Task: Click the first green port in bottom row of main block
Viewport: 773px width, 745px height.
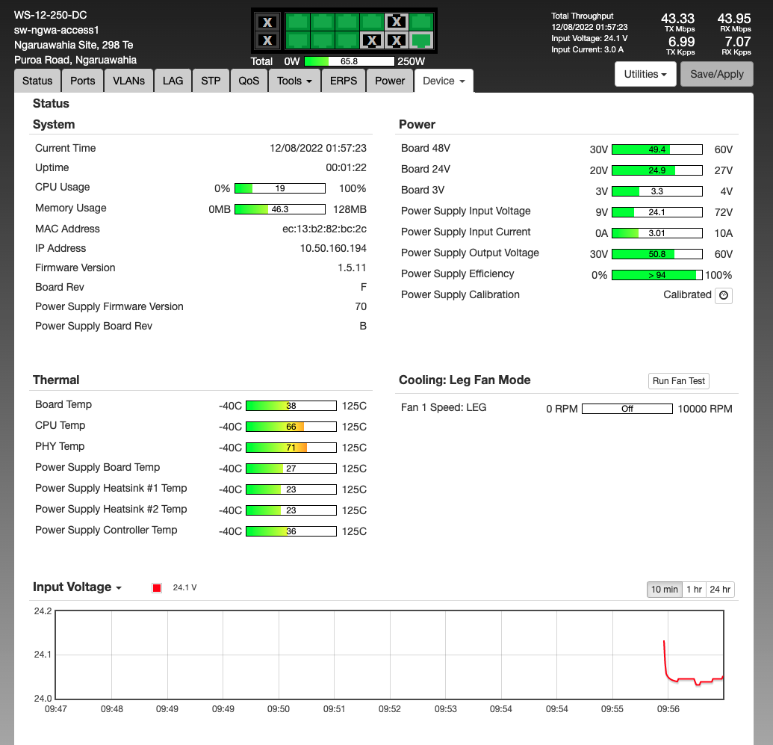Action: coord(298,40)
